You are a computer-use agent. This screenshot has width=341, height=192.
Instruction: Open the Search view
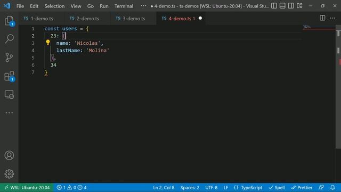pos(9,39)
